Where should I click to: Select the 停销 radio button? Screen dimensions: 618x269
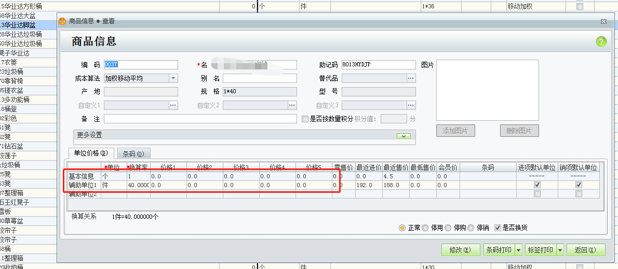471,228
